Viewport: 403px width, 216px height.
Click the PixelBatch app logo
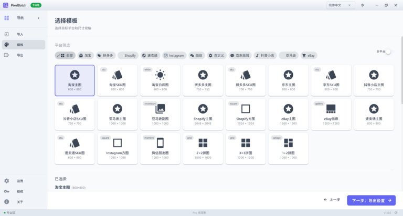point(5,5)
